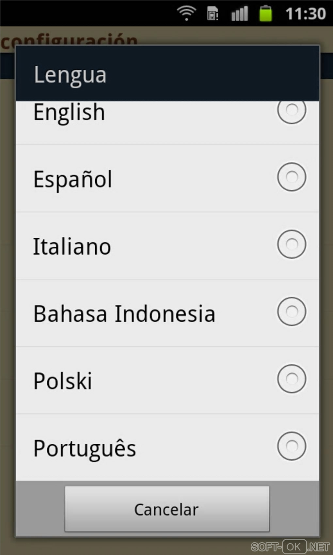Tap the green battery icon
Image resolution: width=333 pixels, height=555 pixels.
click(x=265, y=14)
